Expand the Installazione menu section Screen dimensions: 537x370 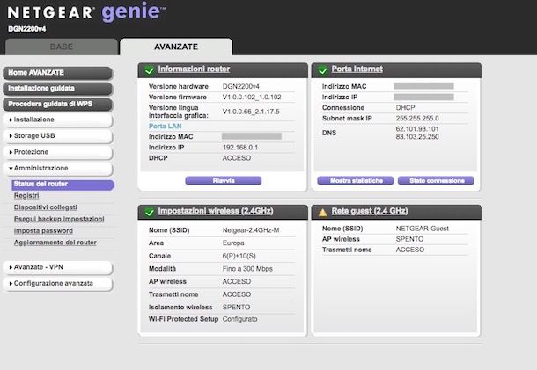pyautogui.click(x=57, y=120)
